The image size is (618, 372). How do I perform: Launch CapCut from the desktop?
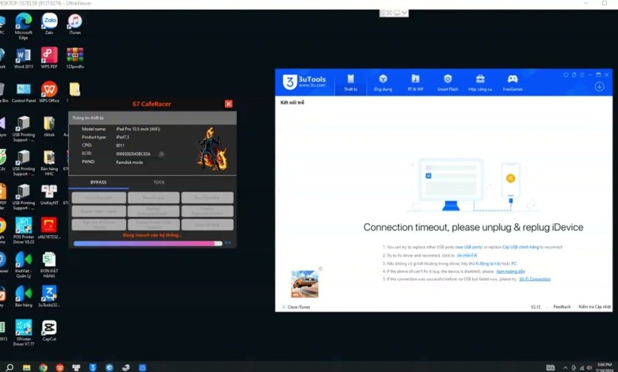point(49,329)
